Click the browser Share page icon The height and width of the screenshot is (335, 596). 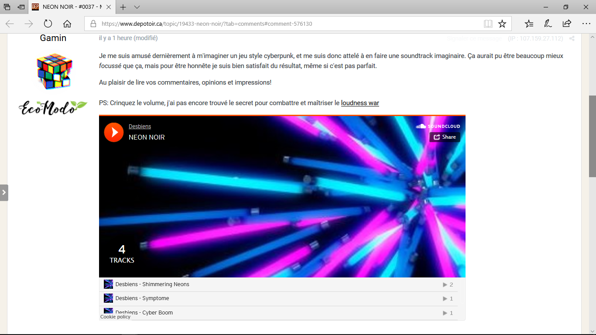click(x=567, y=24)
